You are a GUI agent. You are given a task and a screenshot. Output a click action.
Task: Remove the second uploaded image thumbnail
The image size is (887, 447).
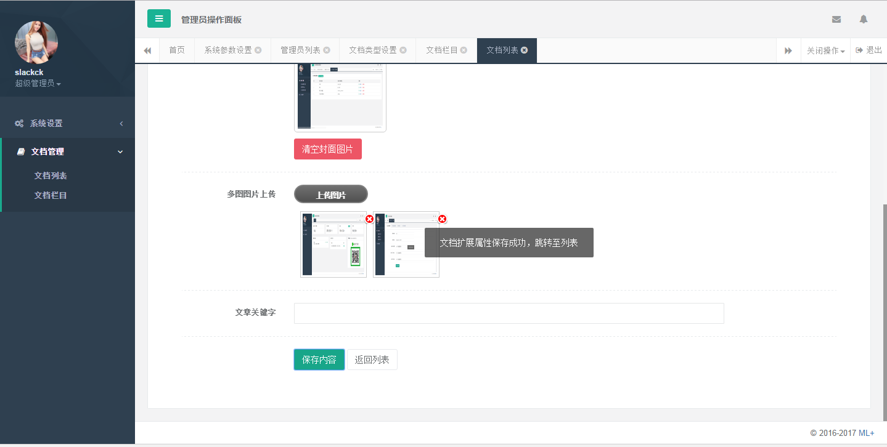pyautogui.click(x=442, y=219)
